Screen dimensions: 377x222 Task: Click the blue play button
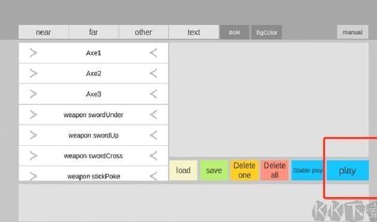[x=348, y=170]
